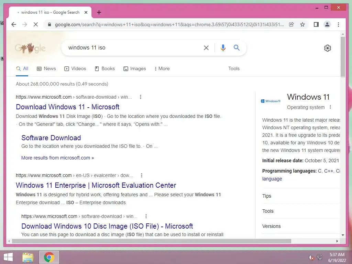This screenshot has width=352, height=264.
Task: Open the taskbar clock and date
Action: pyautogui.click(x=337, y=257)
